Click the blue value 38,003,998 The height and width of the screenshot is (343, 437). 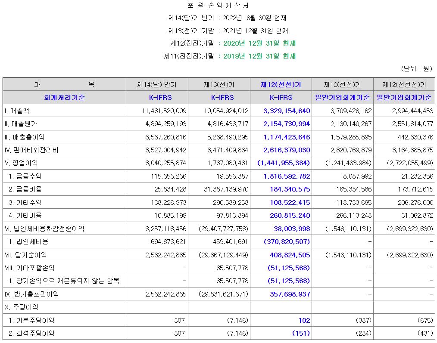coord(292,229)
